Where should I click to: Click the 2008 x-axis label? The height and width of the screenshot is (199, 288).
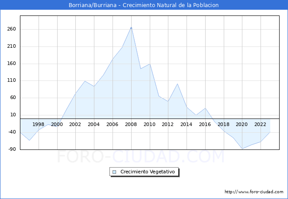[131, 124]
